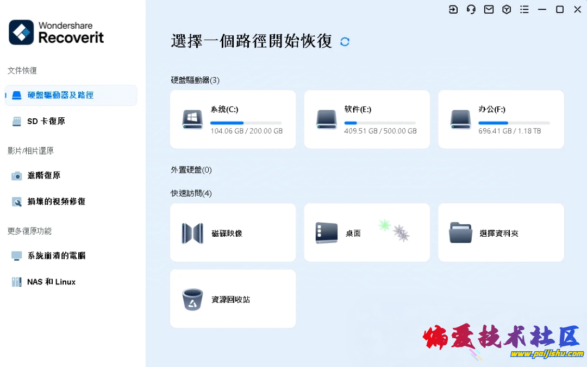Select the 系统(C:) drive card
This screenshot has width=587, height=367.
click(x=233, y=119)
